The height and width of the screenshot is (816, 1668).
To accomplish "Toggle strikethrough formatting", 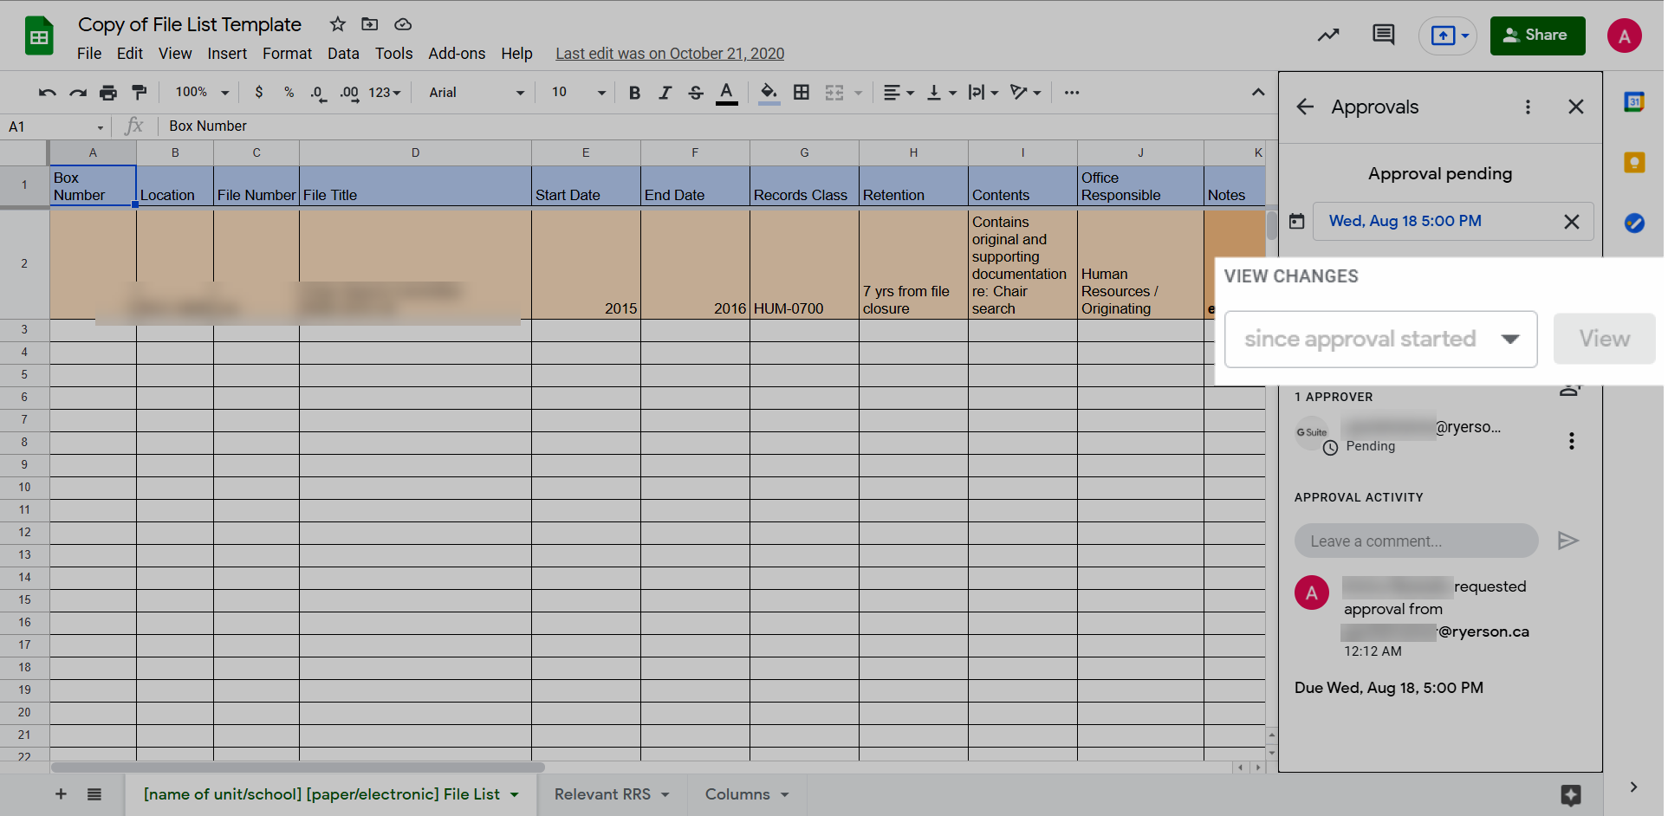I will 695,93.
